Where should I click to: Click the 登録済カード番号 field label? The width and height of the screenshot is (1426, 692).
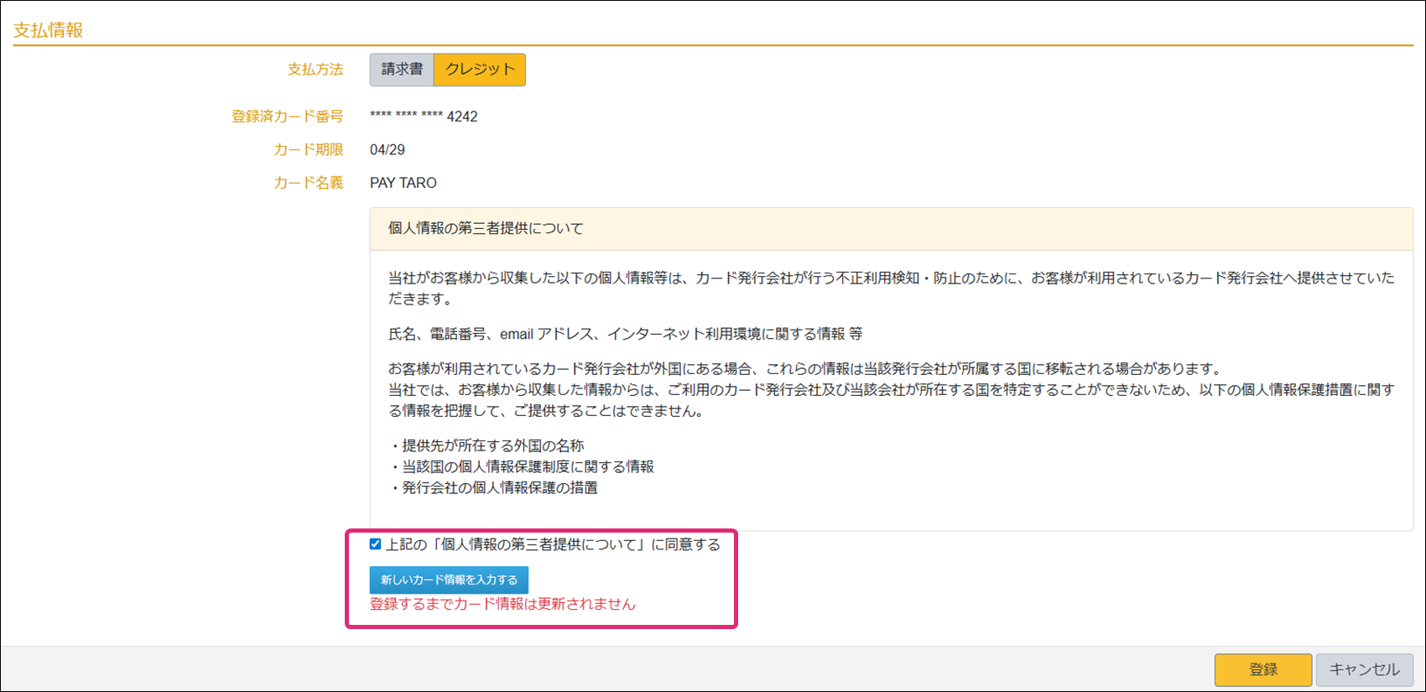[287, 117]
